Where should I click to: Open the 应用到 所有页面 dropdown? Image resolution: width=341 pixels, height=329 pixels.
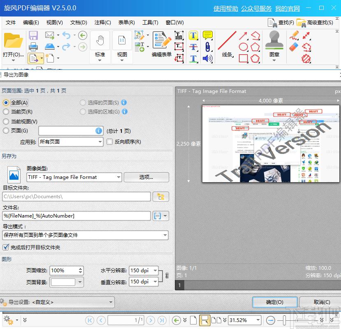coord(71,142)
